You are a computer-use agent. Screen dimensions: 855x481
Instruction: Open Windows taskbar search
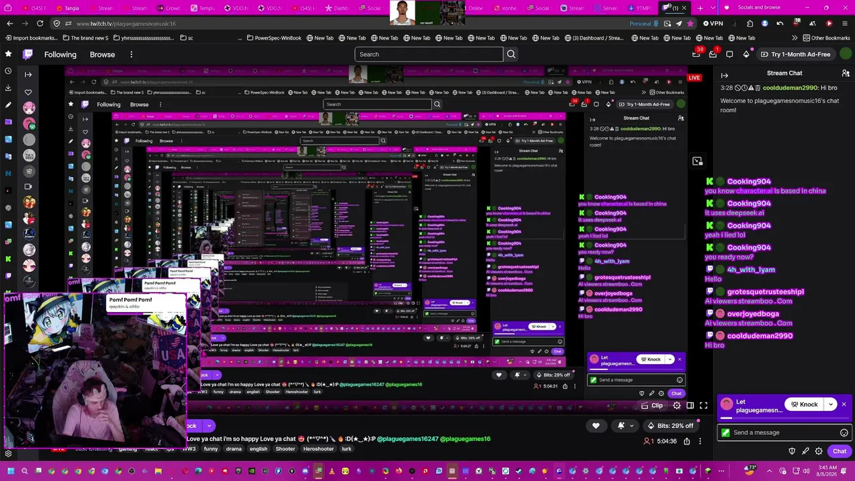point(25,471)
